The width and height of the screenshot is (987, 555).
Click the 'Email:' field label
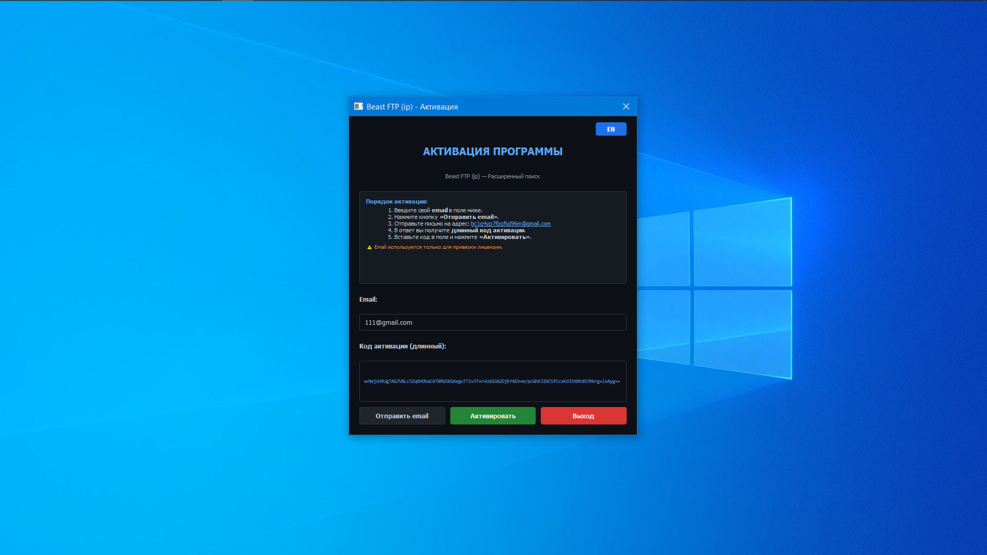pos(368,299)
